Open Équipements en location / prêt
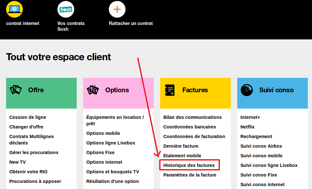The width and height of the screenshot is (312, 189). (115, 120)
